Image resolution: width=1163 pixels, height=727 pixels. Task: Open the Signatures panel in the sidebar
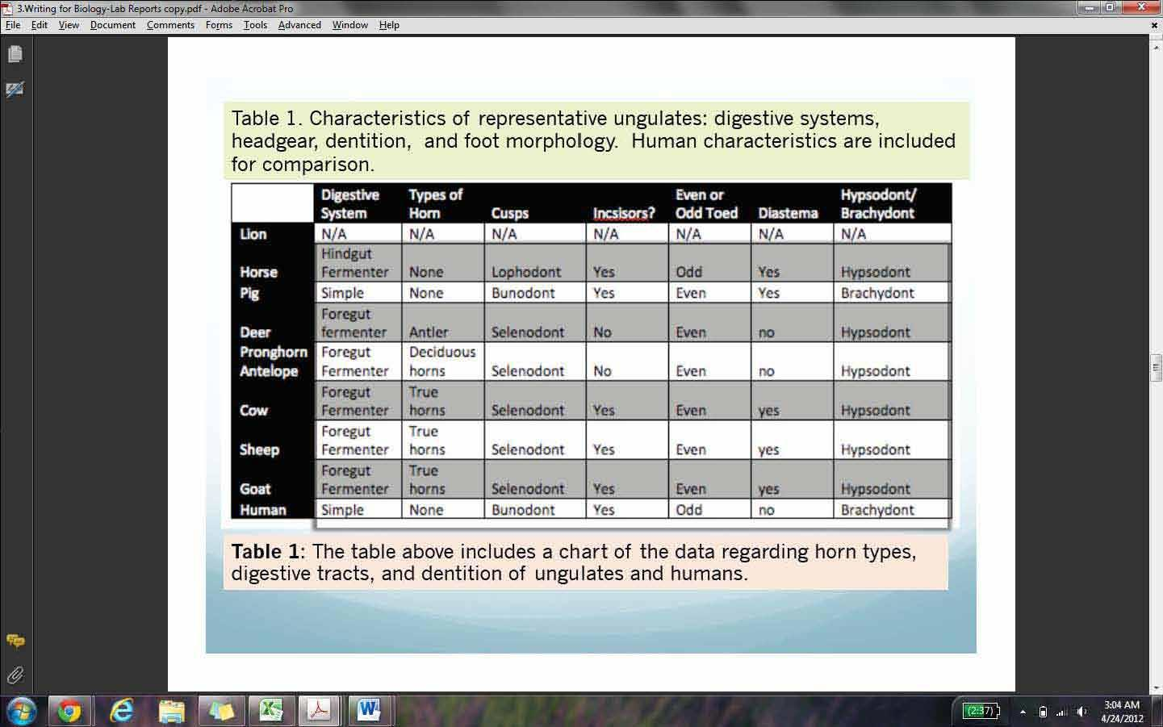(x=15, y=90)
